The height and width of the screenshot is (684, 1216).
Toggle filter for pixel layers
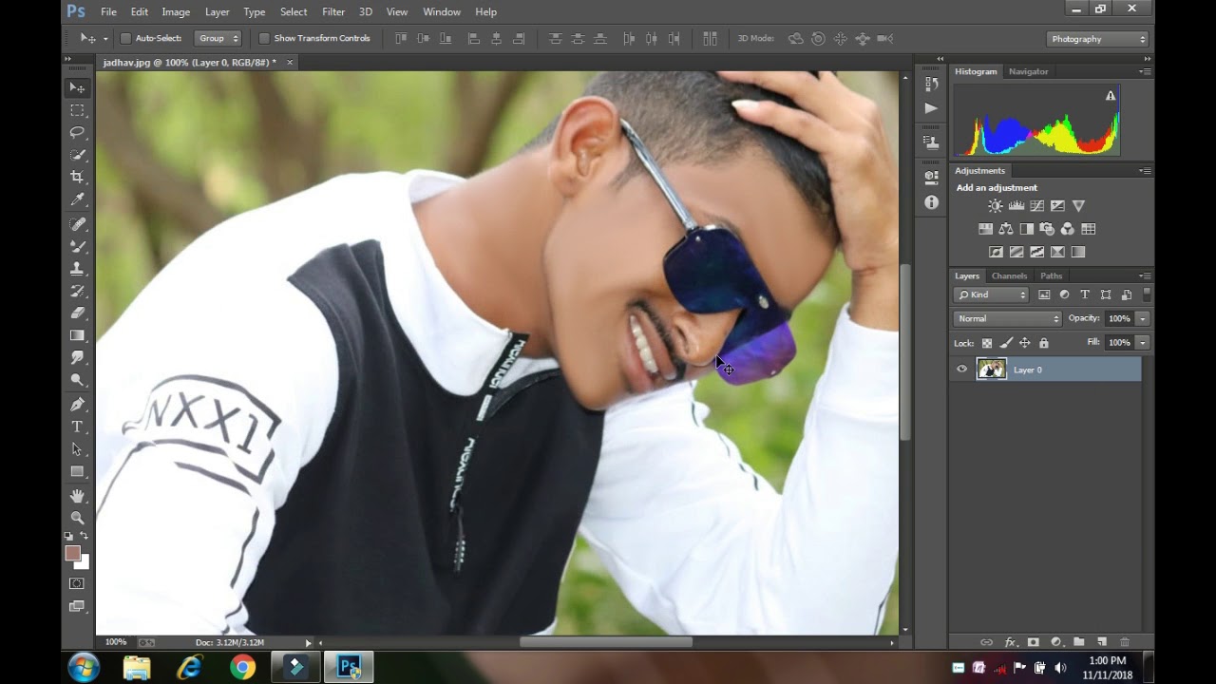(x=1044, y=294)
